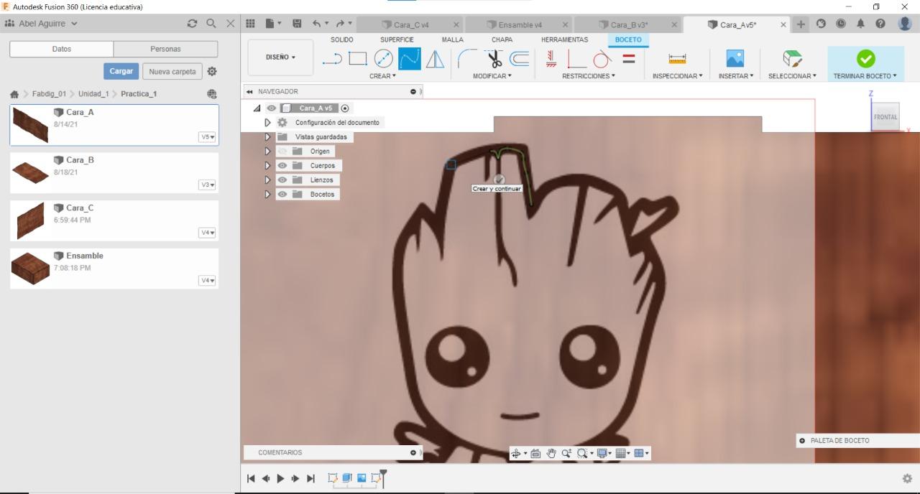
Task: Hide the Cuerpos folder
Action: (282, 166)
